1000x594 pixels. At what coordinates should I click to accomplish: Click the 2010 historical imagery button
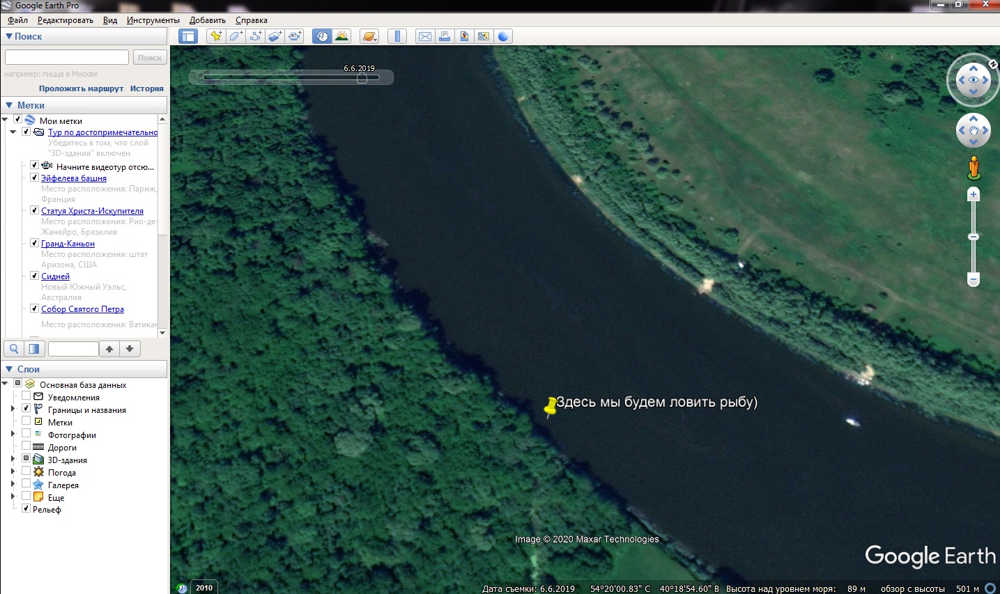(x=204, y=588)
